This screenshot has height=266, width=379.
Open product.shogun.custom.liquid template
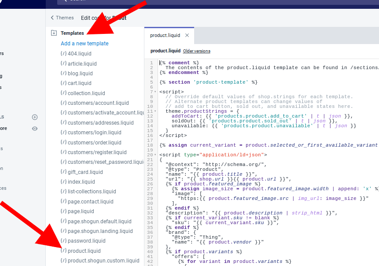[100, 261]
